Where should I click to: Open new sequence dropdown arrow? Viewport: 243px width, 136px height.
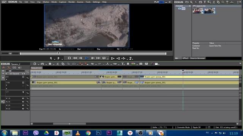coord(38,65)
